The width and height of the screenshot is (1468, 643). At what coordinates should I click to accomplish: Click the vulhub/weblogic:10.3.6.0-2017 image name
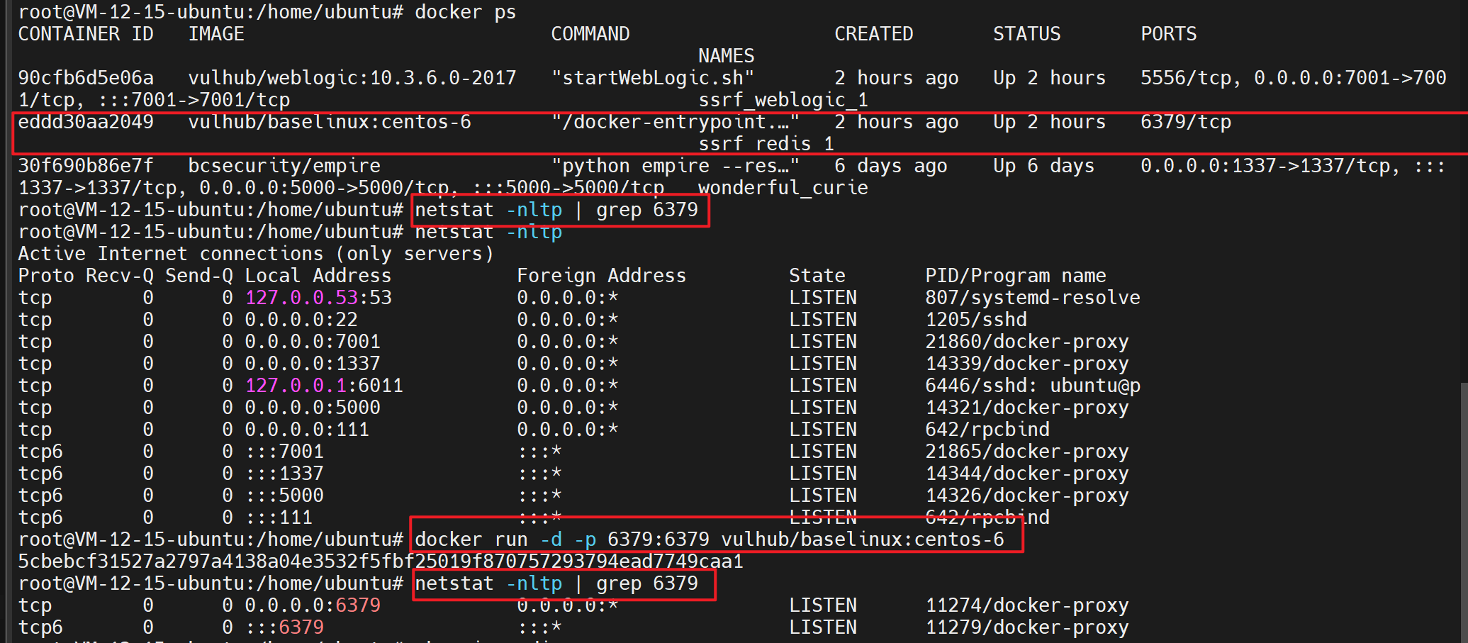(x=352, y=78)
